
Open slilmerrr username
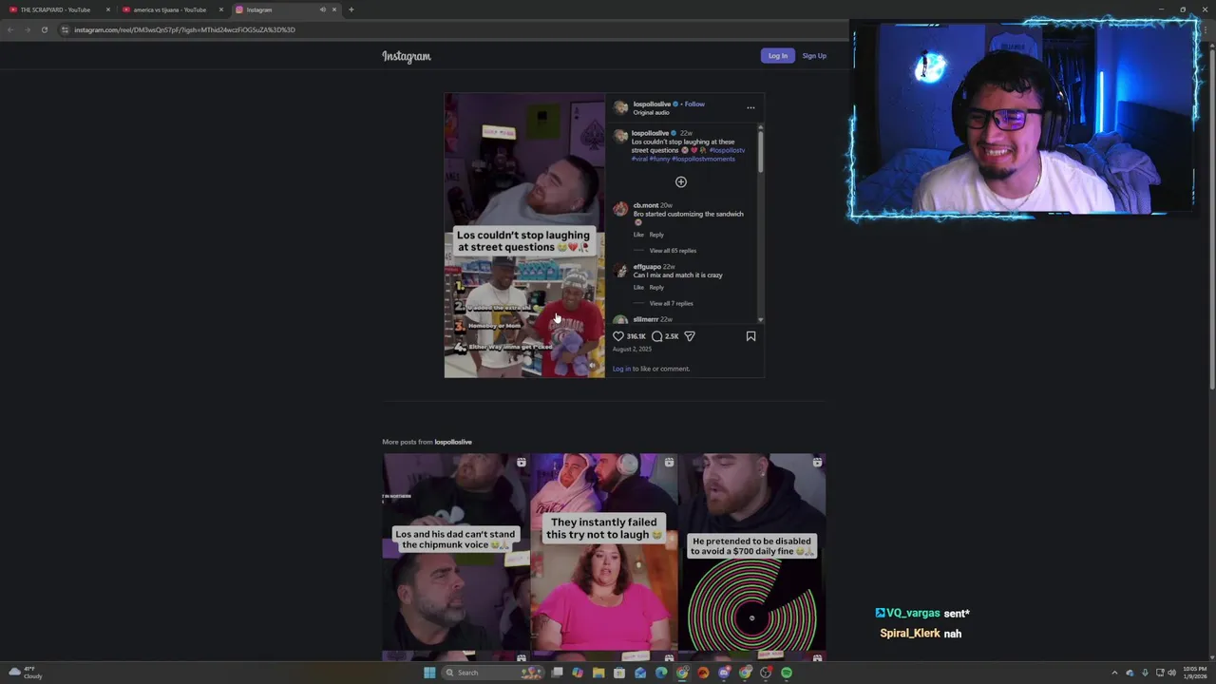pos(646,319)
